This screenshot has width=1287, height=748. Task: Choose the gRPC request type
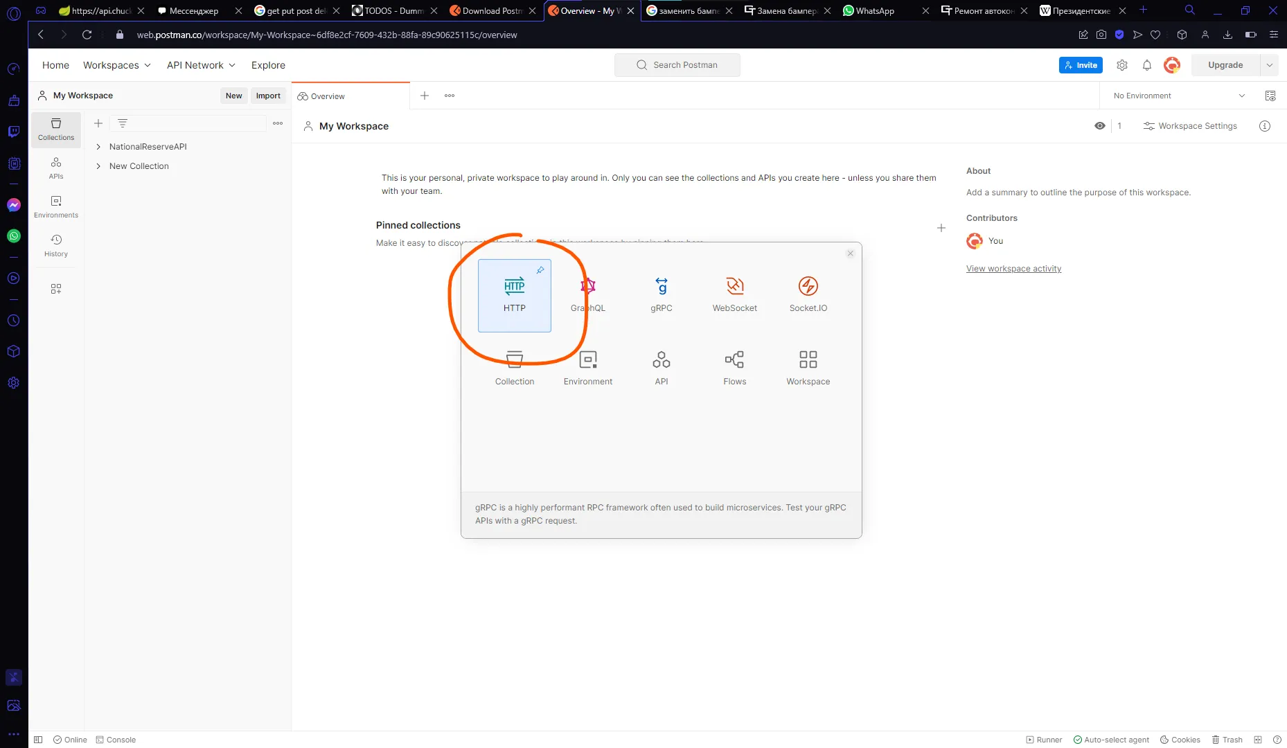click(x=662, y=296)
